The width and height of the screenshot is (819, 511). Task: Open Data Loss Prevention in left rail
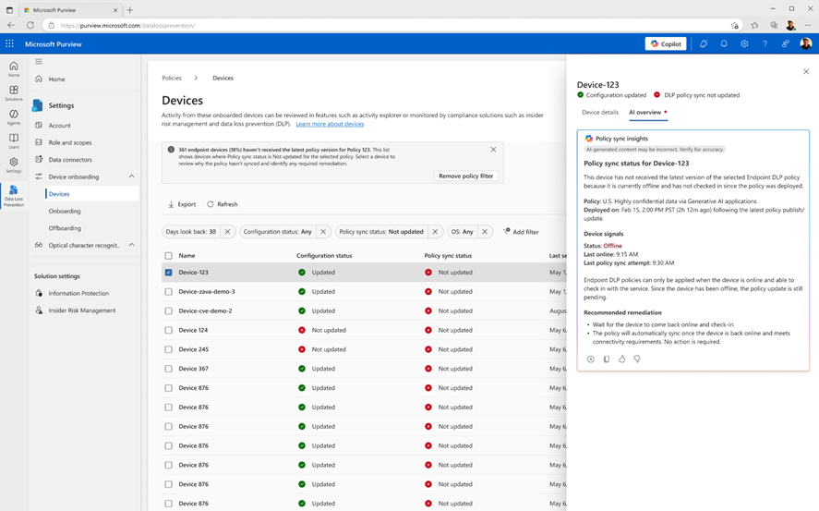14,196
